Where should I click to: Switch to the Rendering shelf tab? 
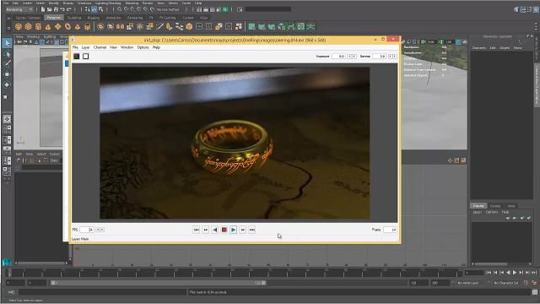135,18
